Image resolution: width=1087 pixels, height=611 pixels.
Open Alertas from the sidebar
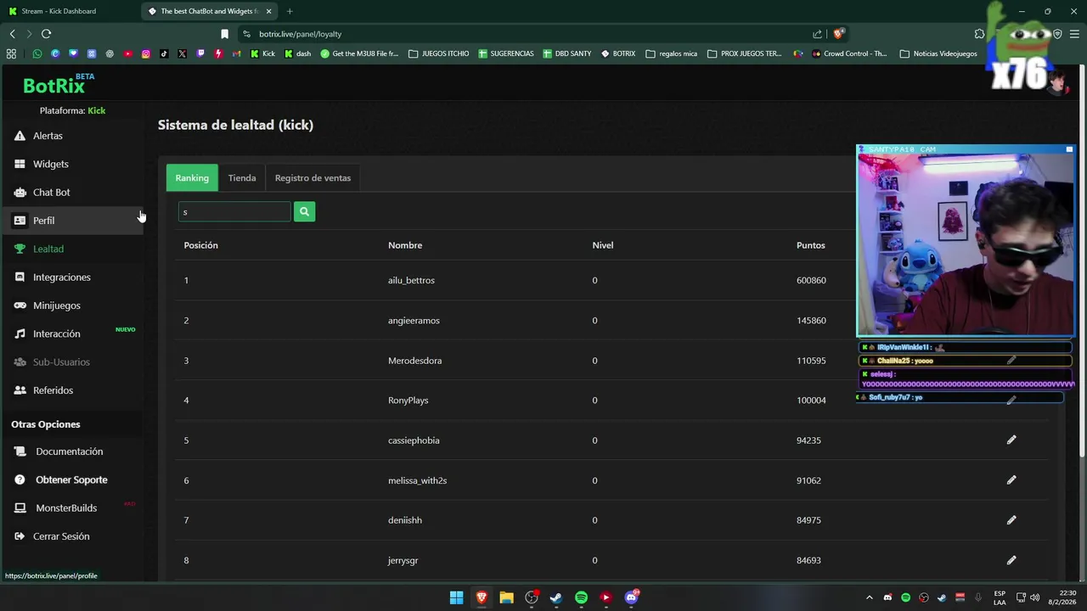tap(48, 136)
